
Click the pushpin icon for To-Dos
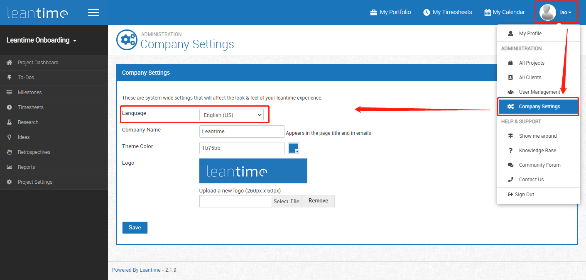[x=9, y=78]
